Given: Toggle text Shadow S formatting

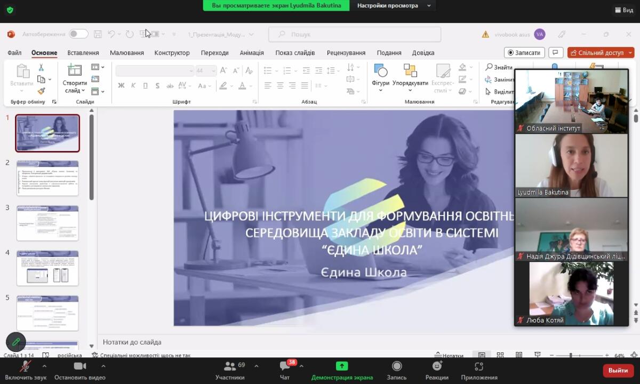Looking at the screenshot, I should click(157, 85).
